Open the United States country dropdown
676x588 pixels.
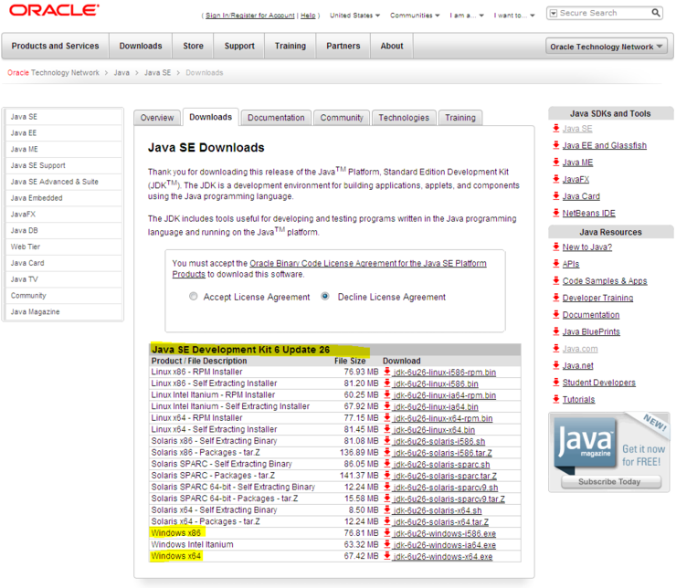pyautogui.click(x=354, y=16)
